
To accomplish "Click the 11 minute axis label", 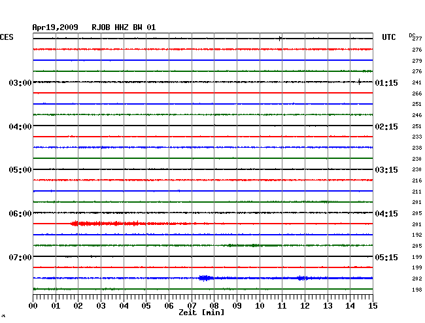I will pos(282,306).
